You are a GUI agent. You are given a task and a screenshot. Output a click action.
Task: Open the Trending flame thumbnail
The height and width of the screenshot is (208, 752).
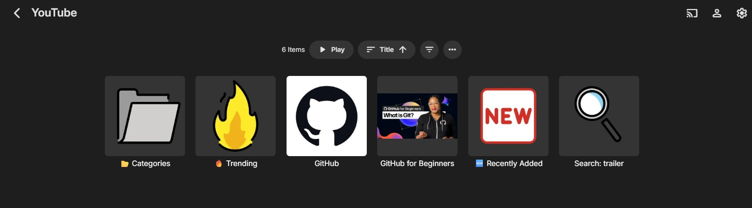tap(236, 116)
